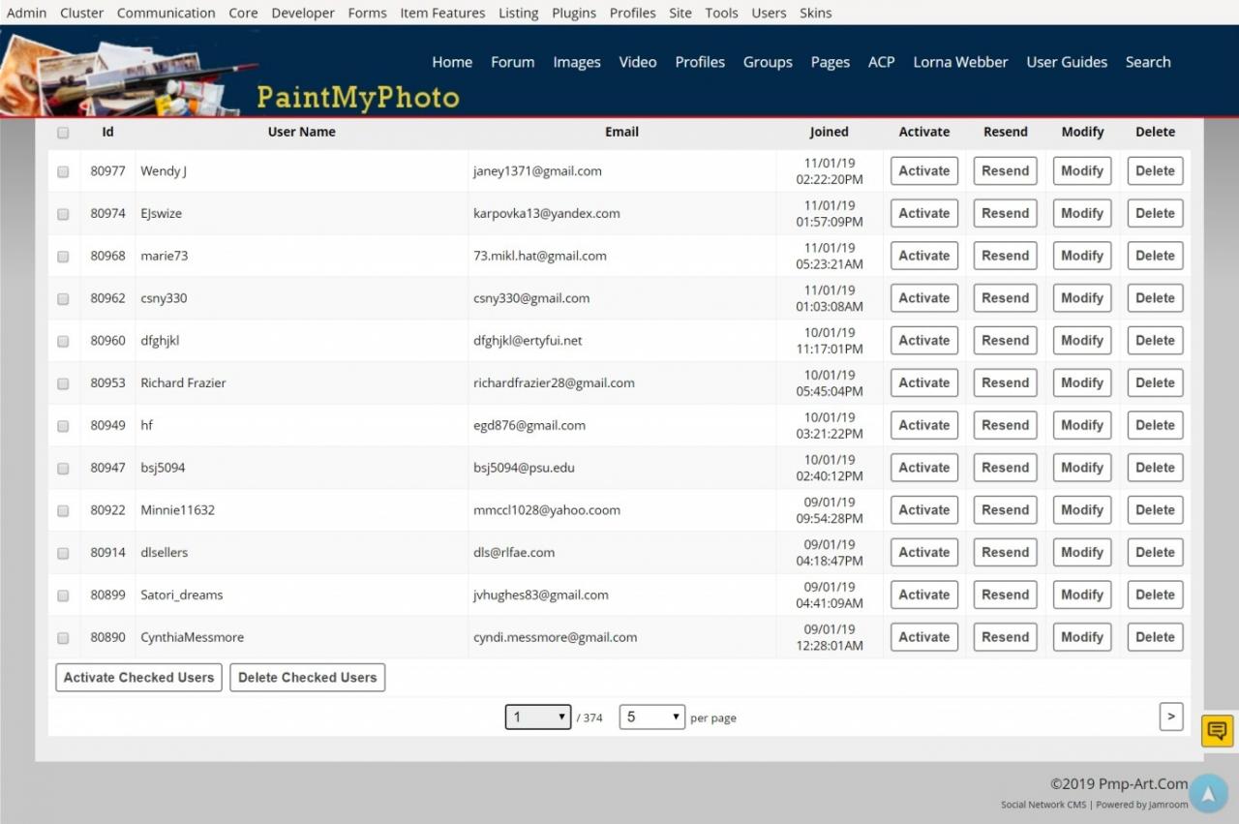1239x824 pixels.
Task: Open the User Guides link
Action: pyautogui.click(x=1067, y=62)
